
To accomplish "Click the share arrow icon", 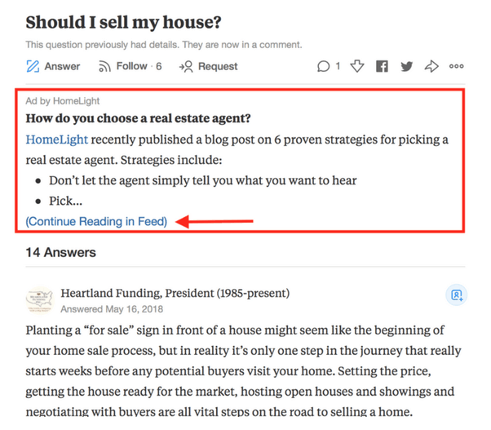I will 431,66.
